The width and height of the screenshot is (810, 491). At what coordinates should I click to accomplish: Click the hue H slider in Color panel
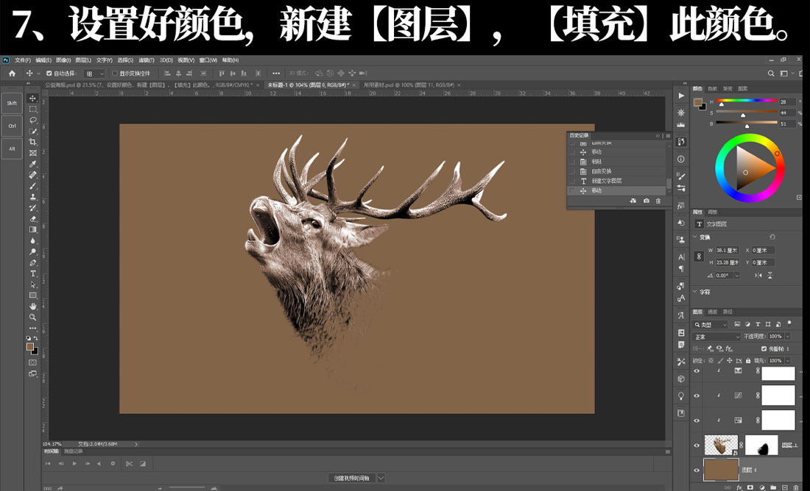(x=747, y=101)
